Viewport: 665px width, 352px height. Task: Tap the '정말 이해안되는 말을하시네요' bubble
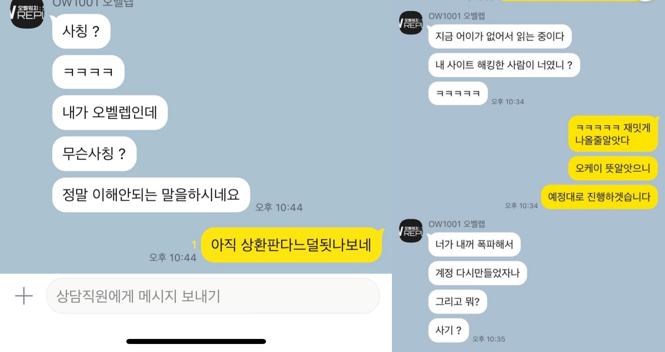coord(151,195)
